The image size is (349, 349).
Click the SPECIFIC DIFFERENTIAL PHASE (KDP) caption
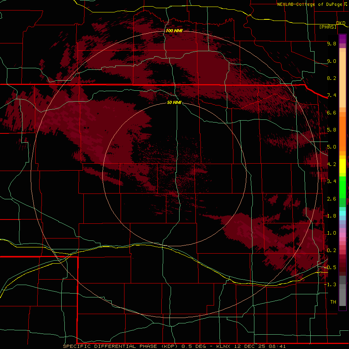(121, 346)
